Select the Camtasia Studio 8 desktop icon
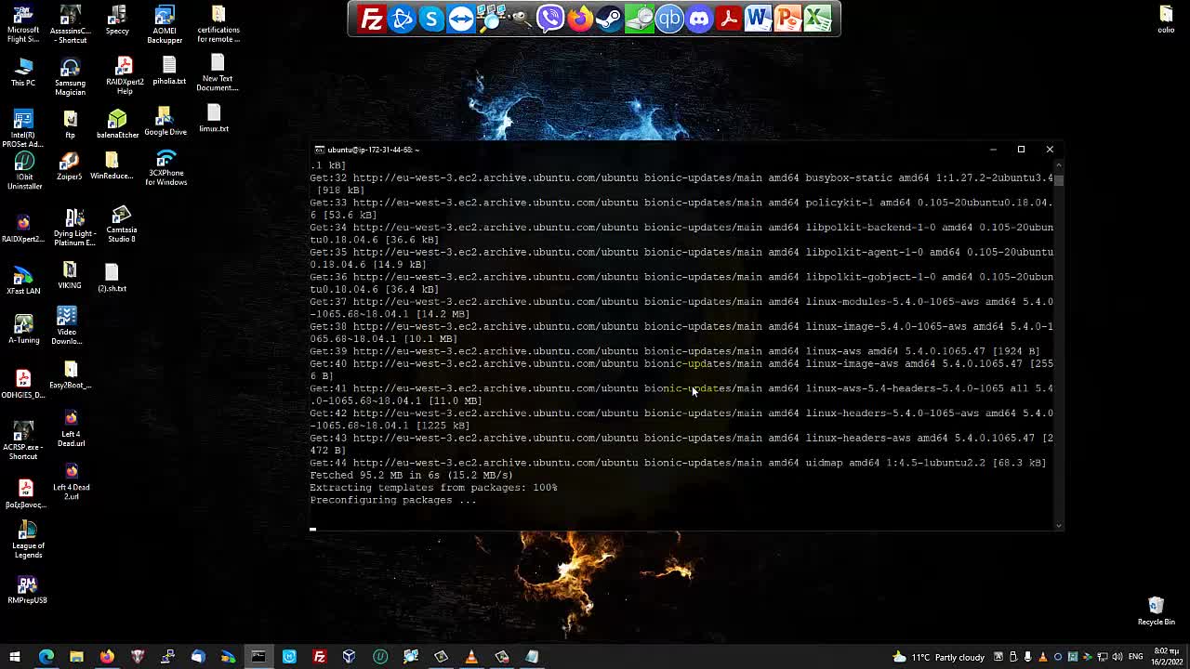 121,226
